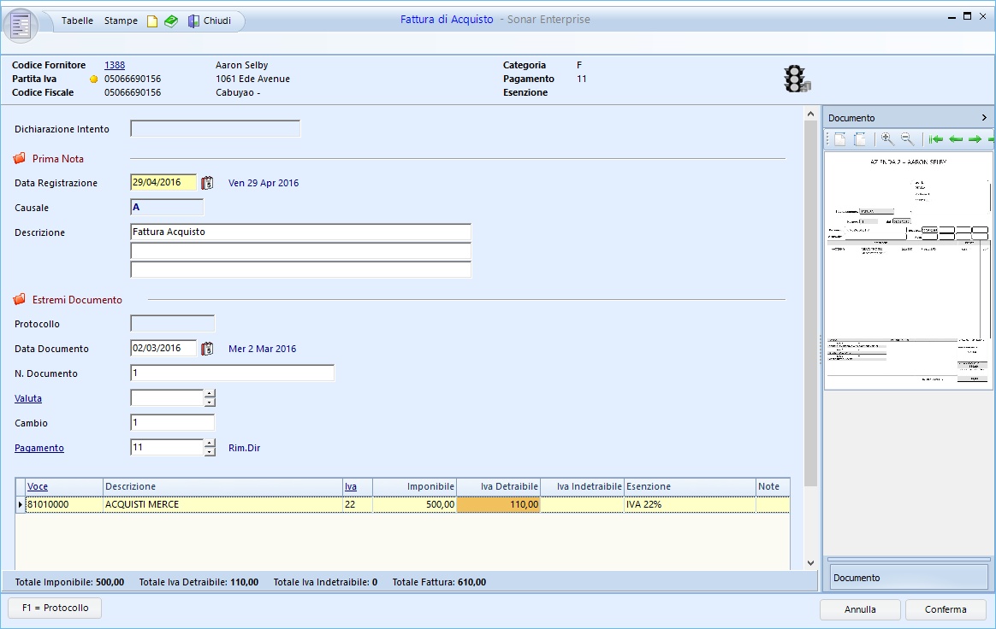Select the document preview thumbnail
This screenshot has height=629, width=996.
(907, 270)
